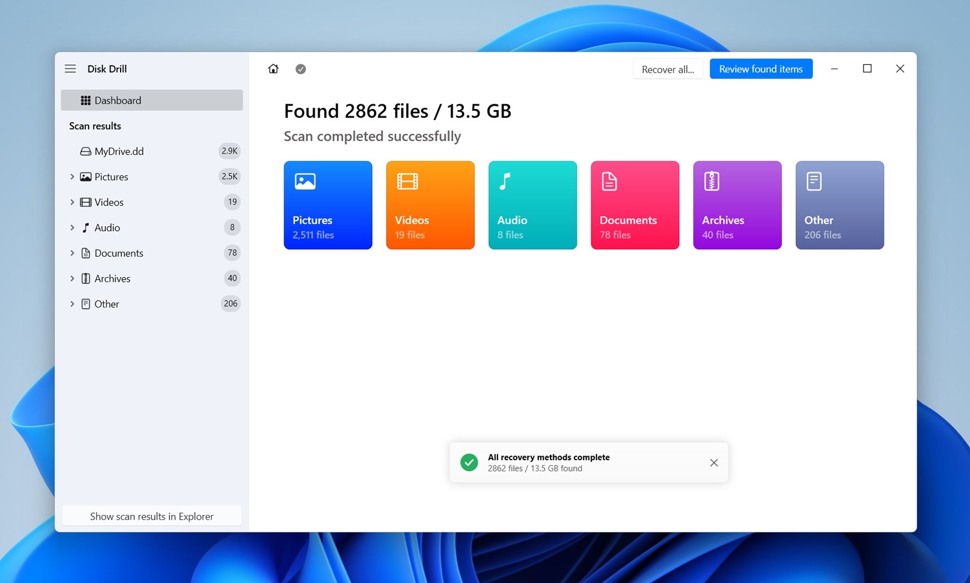Click the scan status checkmark icon
Viewport: 970px width, 583px height.
pos(301,69)
